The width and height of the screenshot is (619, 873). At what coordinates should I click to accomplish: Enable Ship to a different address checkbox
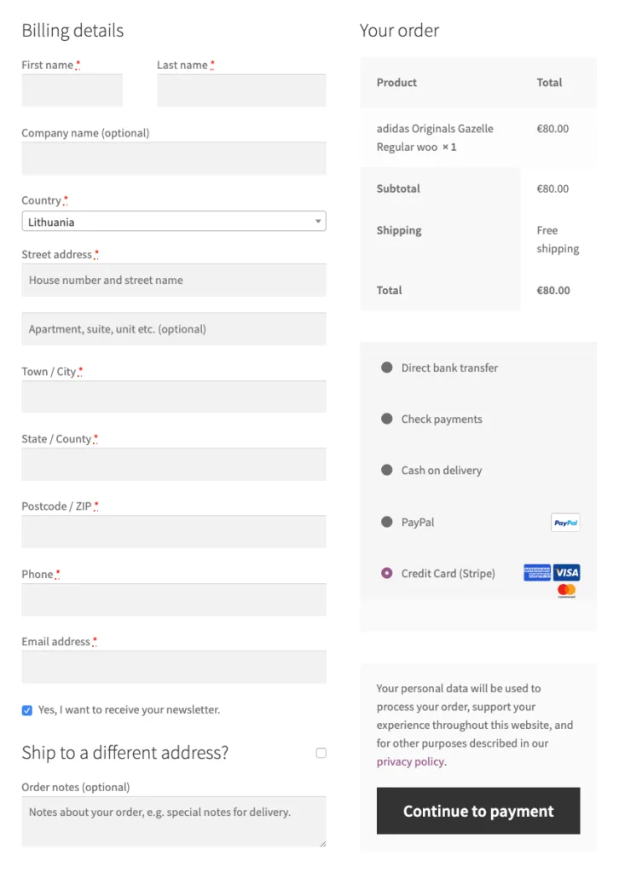point(321,753)
